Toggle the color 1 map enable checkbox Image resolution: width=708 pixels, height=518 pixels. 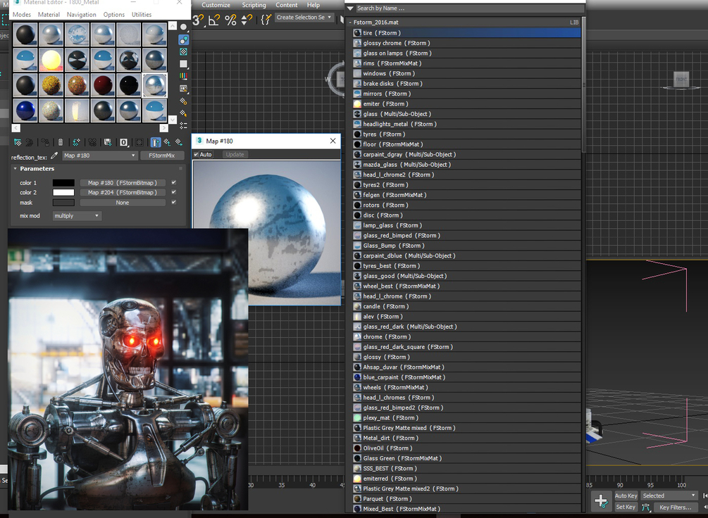[x=174, y=182]
